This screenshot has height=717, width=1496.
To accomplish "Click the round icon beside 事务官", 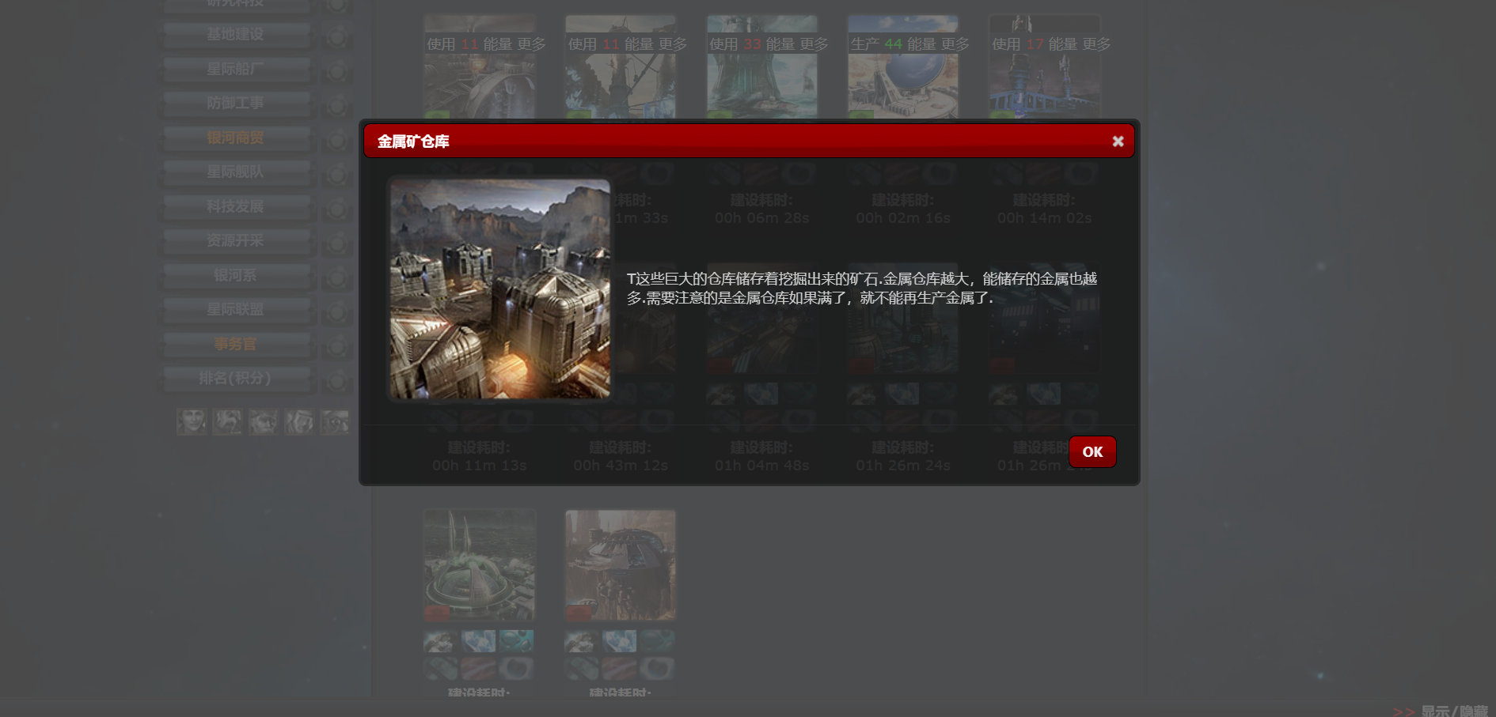I will coord(337,347).
